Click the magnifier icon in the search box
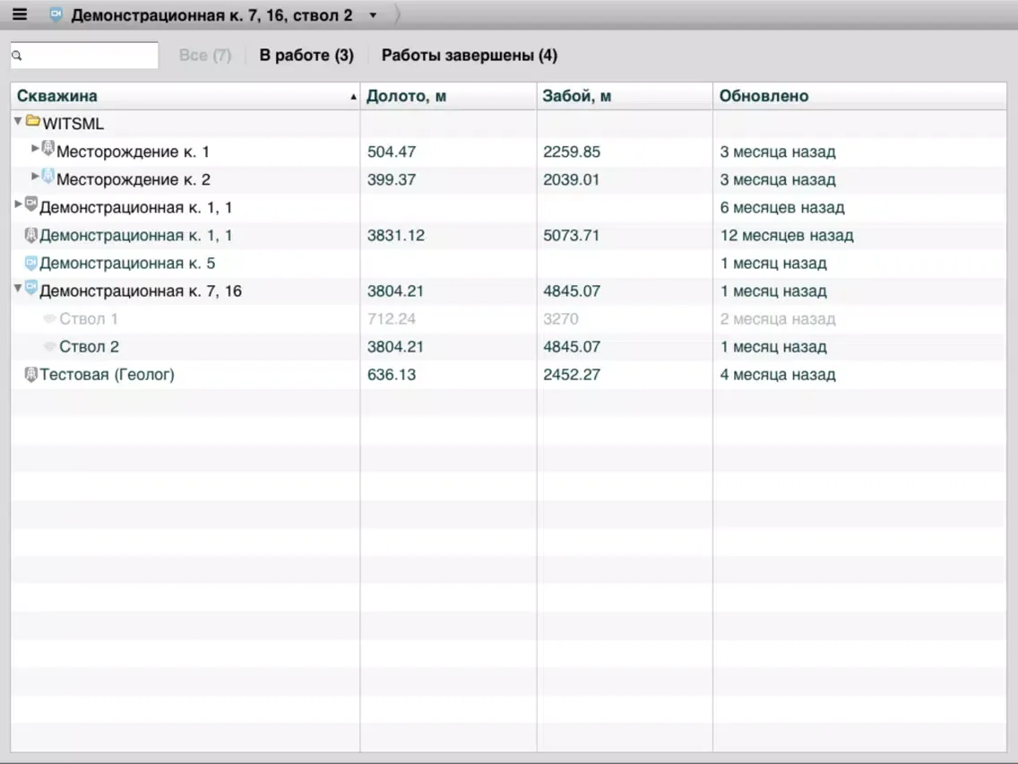Image resolution: width=1018 pixels, height=764 pixels. pyautogui.click(x=17, y=56)
